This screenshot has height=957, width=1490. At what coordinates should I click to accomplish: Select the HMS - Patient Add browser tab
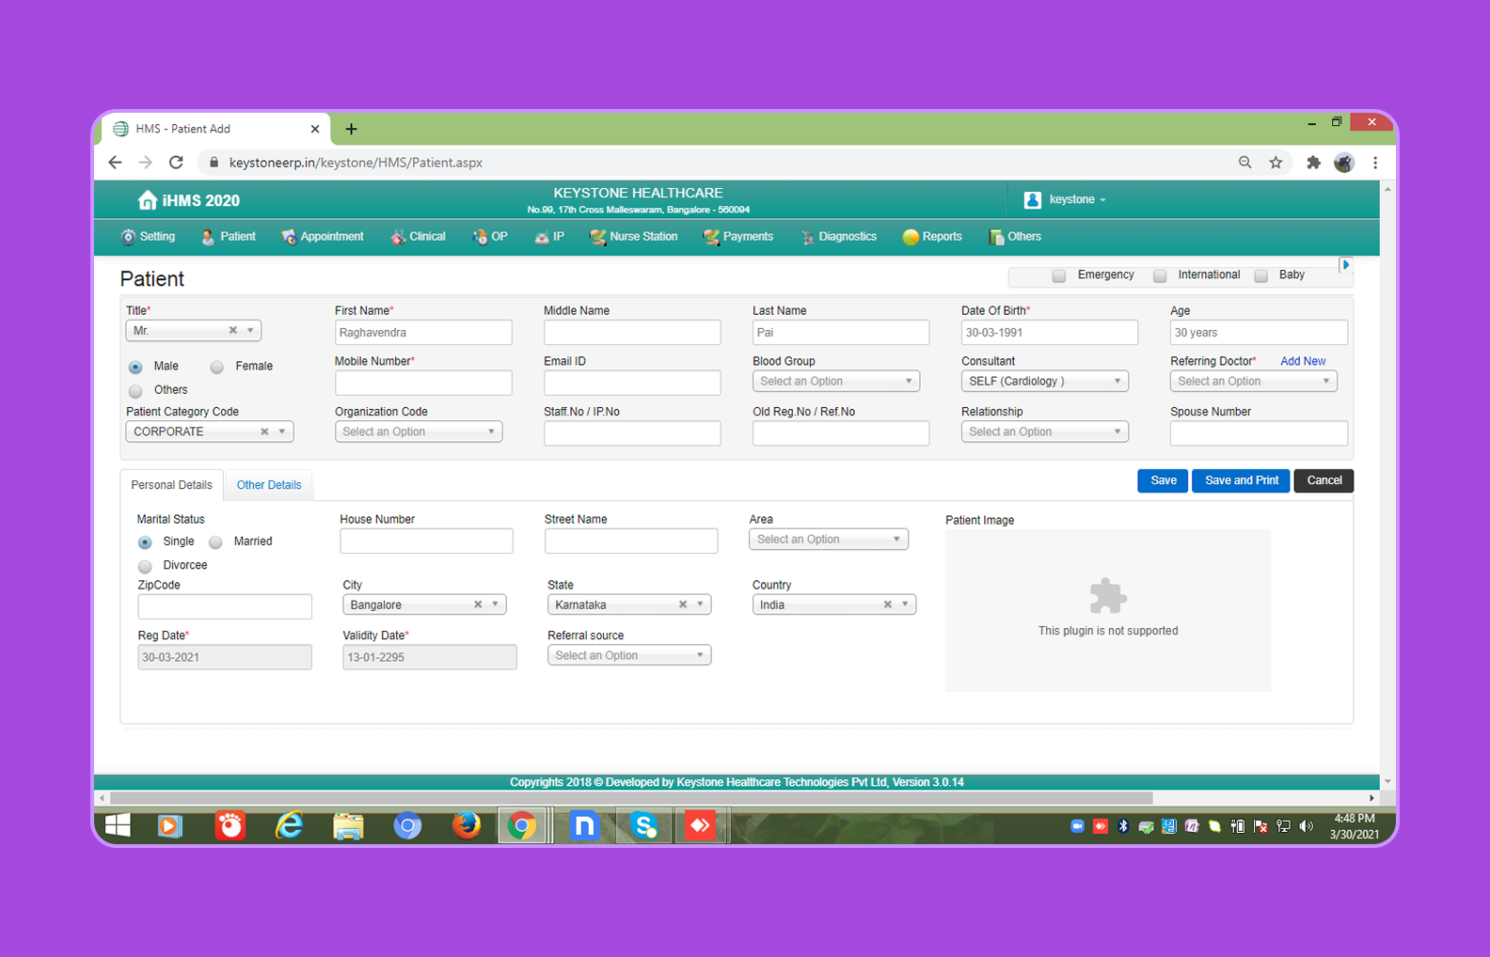(x=216, y=129)
